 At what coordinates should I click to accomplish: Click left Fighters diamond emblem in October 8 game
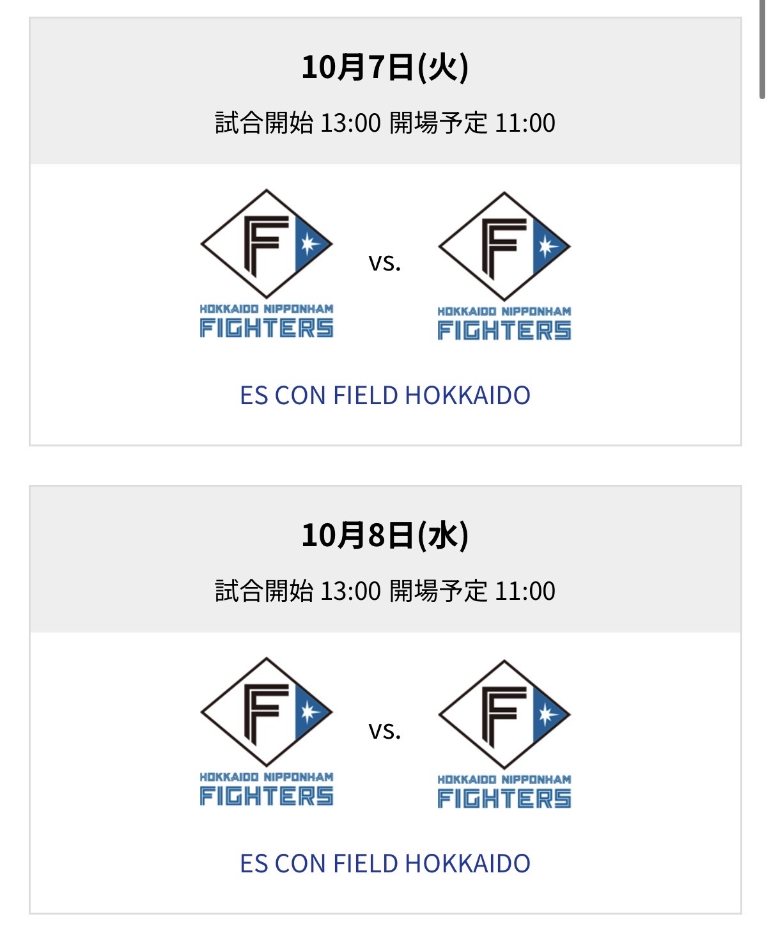pos(266,712)
